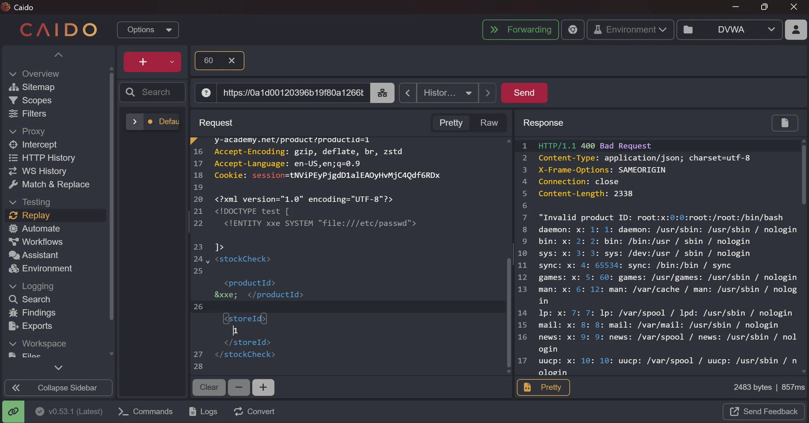Viewport: 809px width, 423px height.
Task: Click the request editor vertical scrollbar
Action: (509, 313)
